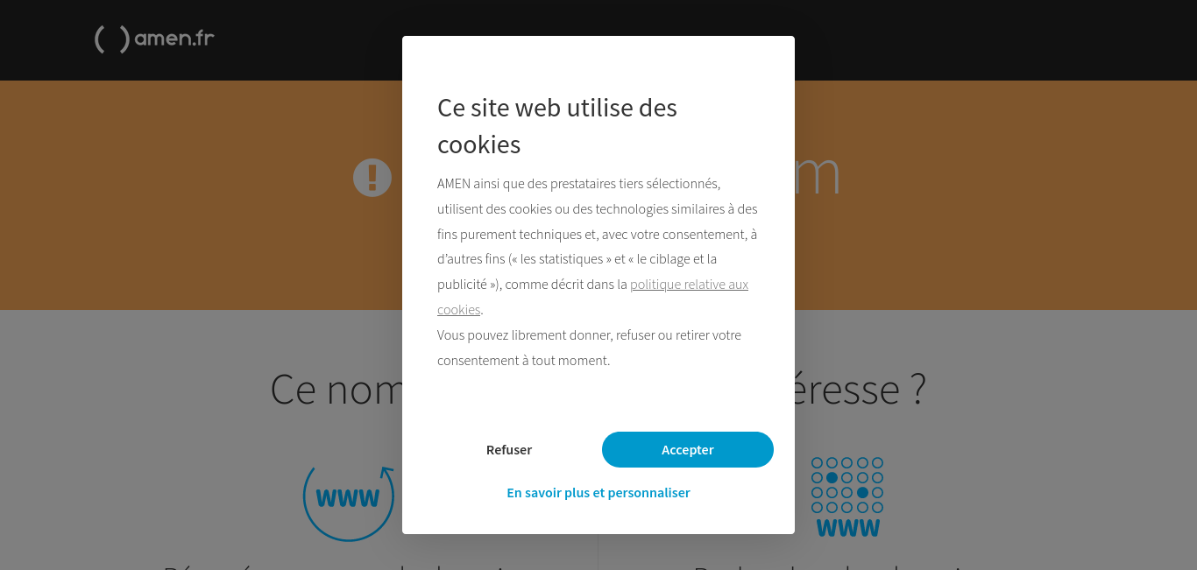Viewport: 1197px width, 570px height.
Task: Click the sentence Vous pouvez librement donner
Action: tap(589, 348)
